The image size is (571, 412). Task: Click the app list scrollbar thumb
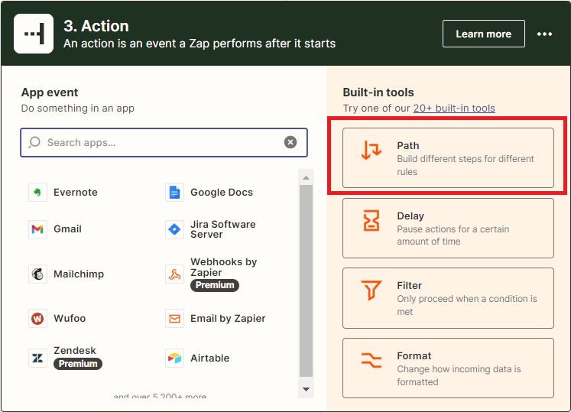306,281
